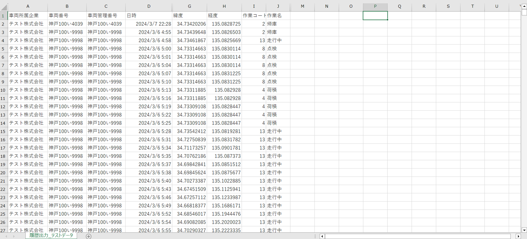Click longitude cell 135.0826503
The image size is (527, 239).
tap(224, 32)
